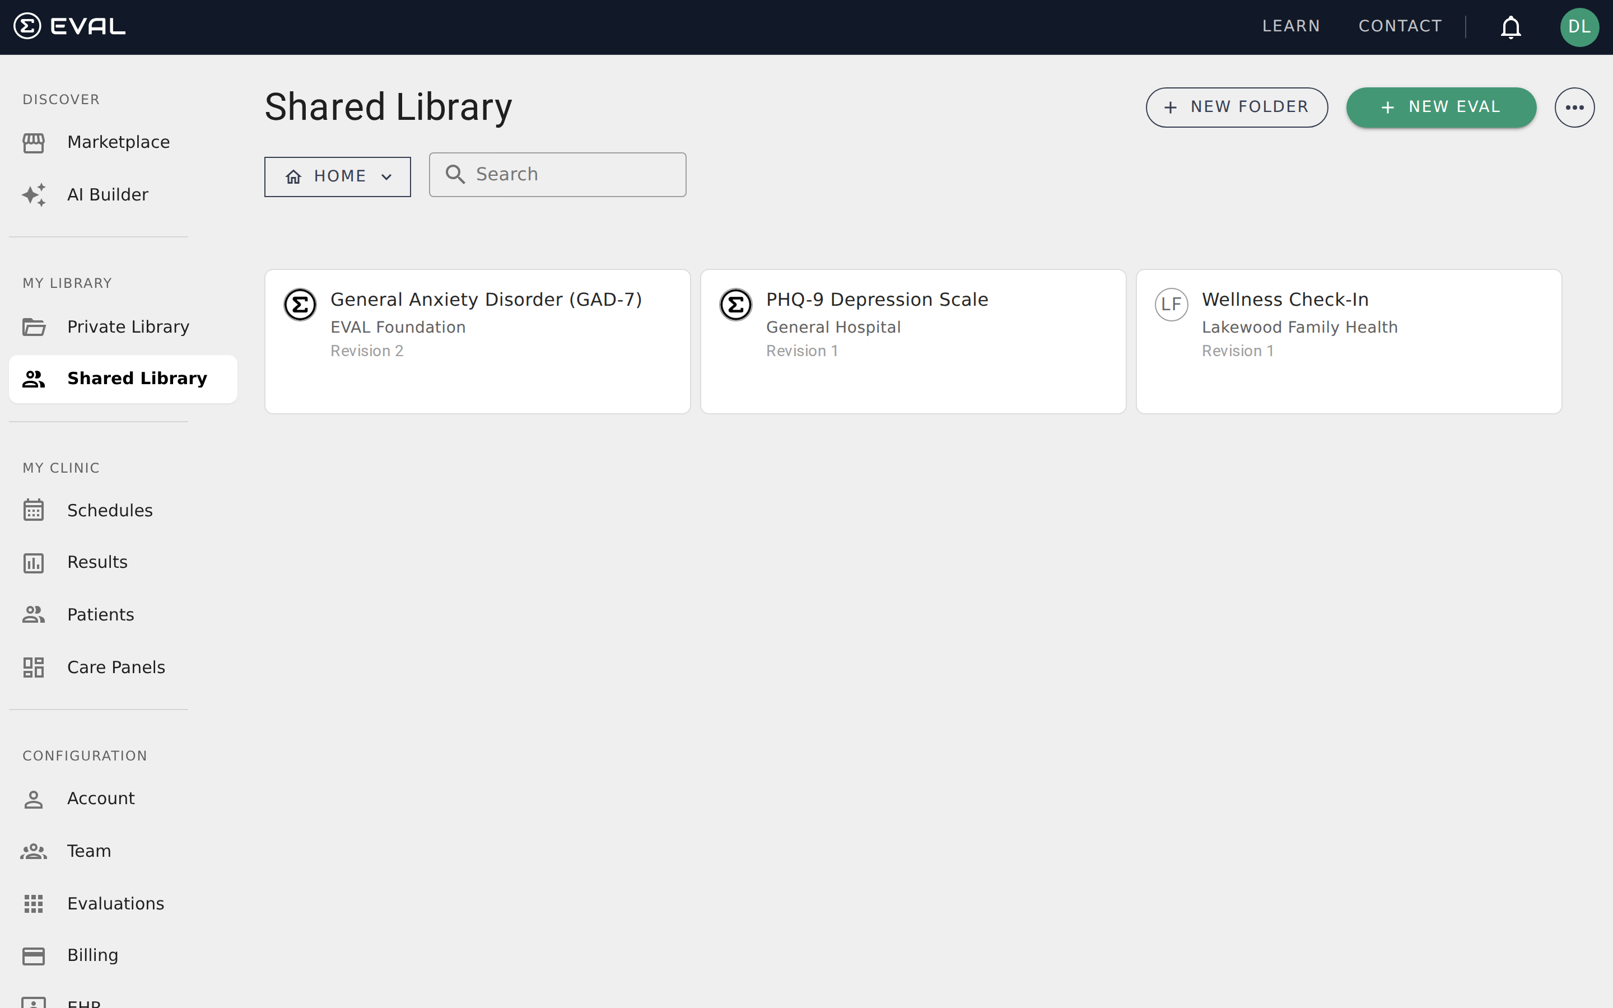Open the LEARN menu
This screenshot has height=1008, width=1613.
tap(1290, 26)
